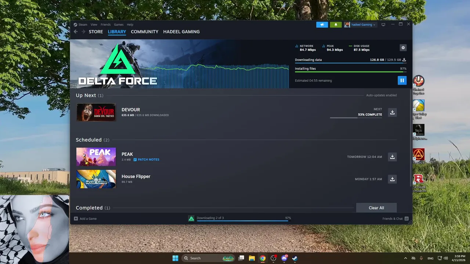Open Friends & Chat
The image size is (470, 264).
395,219
